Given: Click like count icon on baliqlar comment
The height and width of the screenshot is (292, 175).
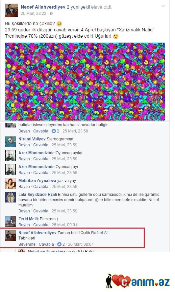Looking at the screenshot, I should 54,131.
